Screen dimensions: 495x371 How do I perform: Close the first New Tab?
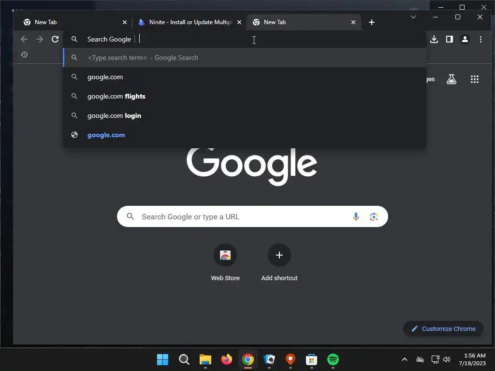tap(125, 22)
